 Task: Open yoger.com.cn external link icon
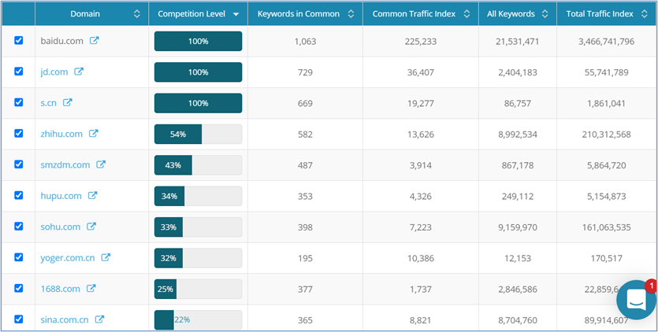pyautogui.click(x=106, y=257)
